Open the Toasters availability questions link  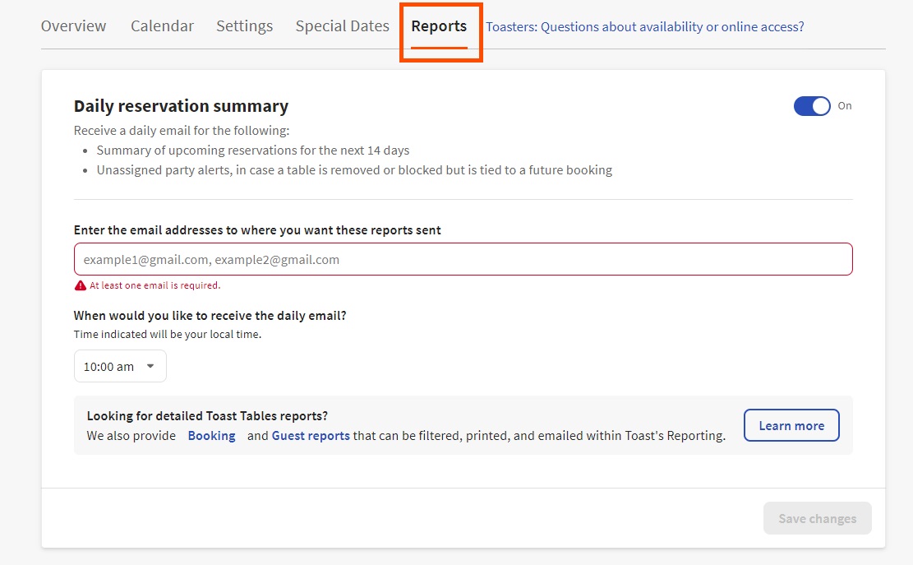click(644, 27)
